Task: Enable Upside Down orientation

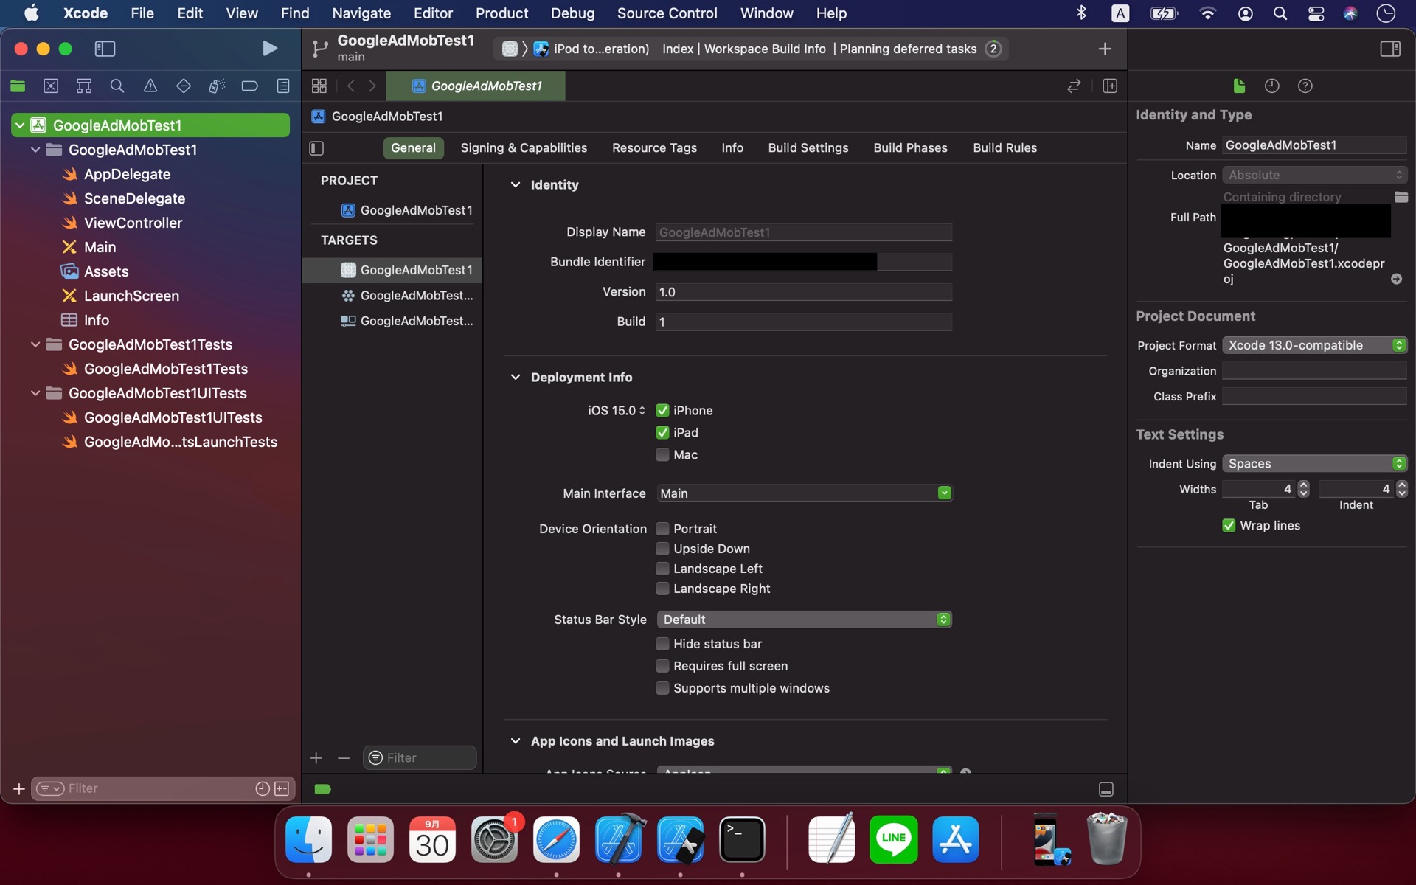Action: point(662,549)
